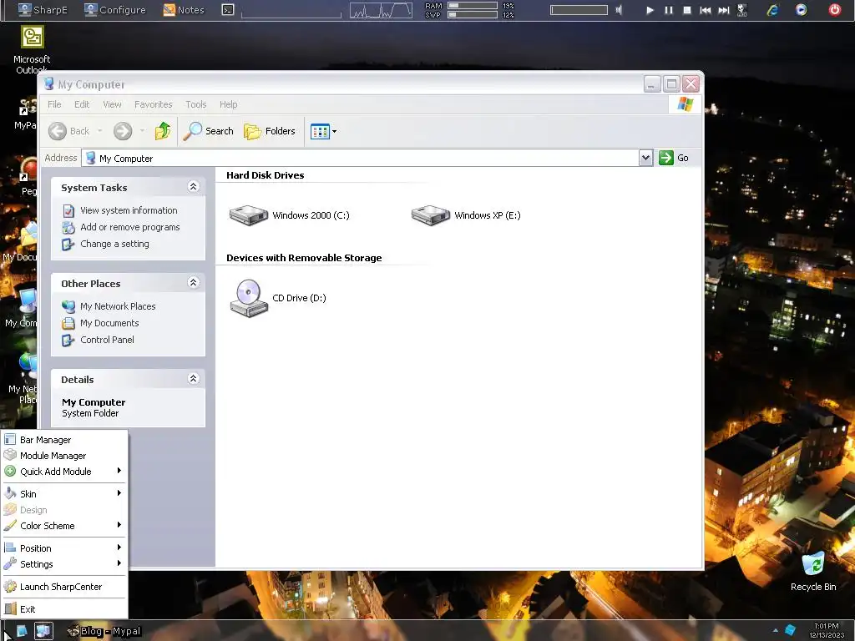The image size is (855, 641).
Task: Pause the media player
Action: pyautogui.click(x=669, y=10)
